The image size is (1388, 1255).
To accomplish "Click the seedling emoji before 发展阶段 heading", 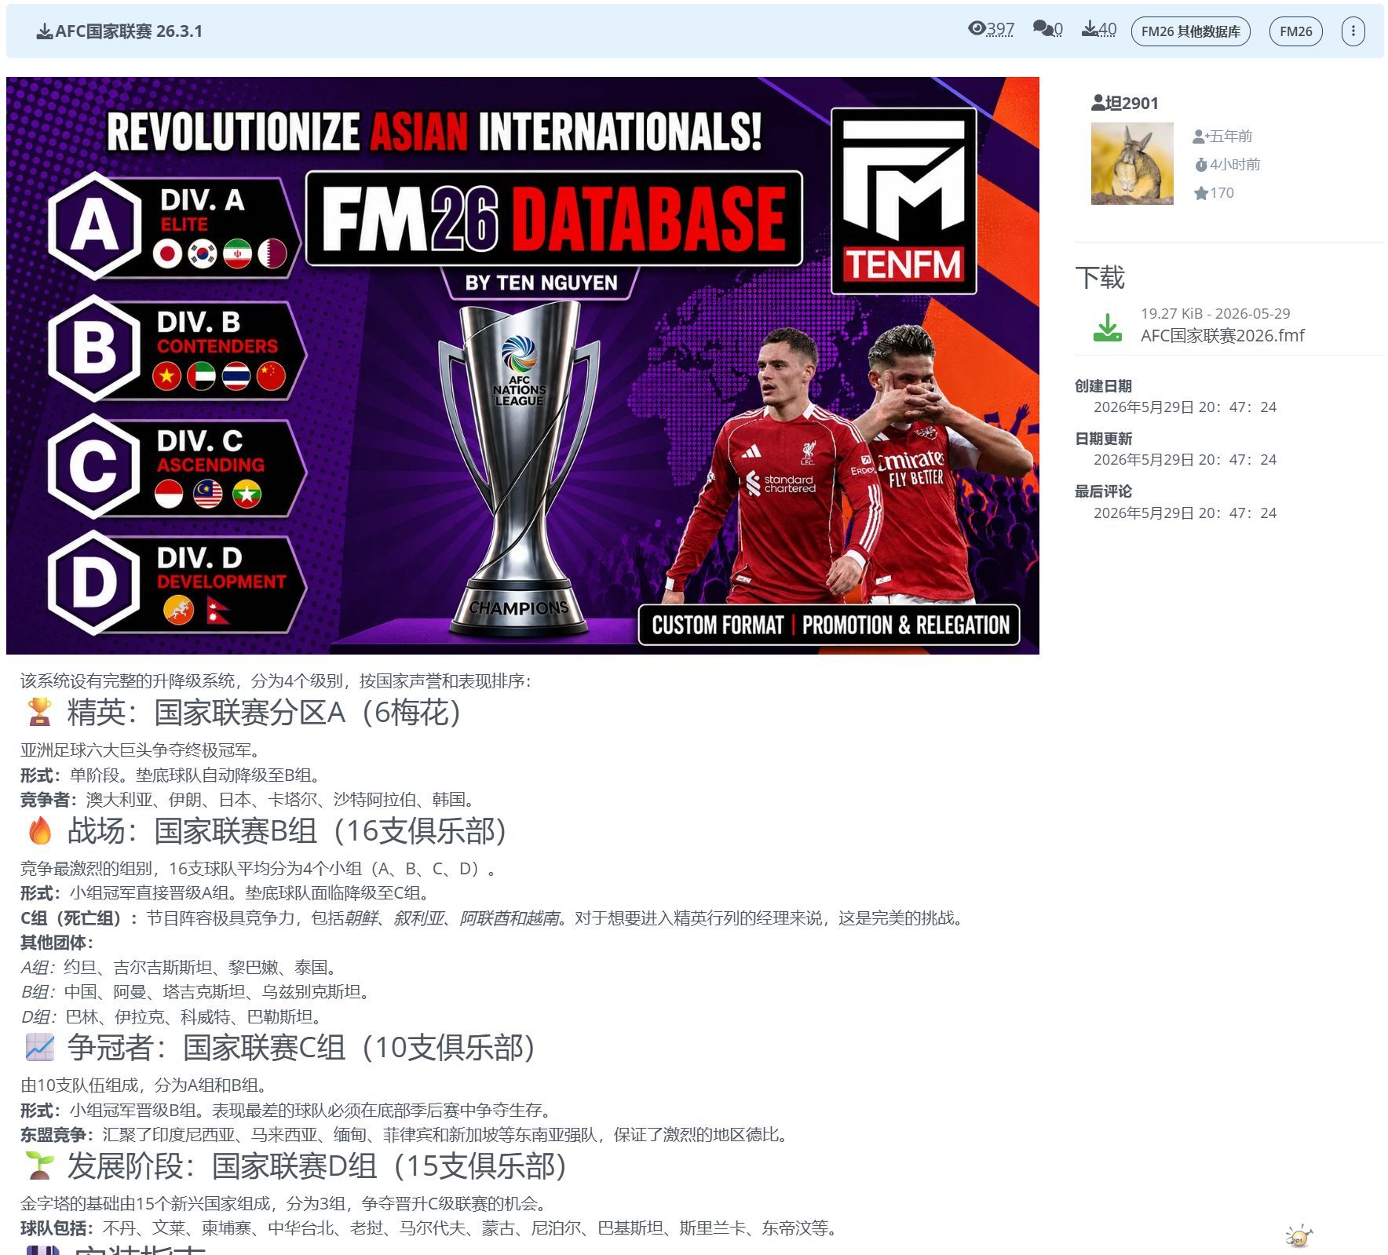I will (x=39, y=1166).
